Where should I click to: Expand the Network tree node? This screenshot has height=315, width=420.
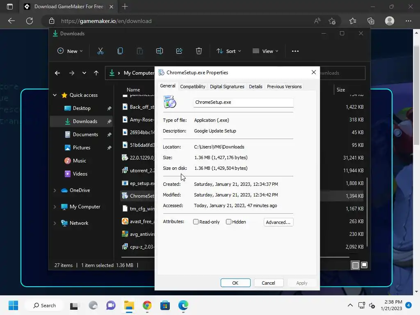(x=55, y=223)
